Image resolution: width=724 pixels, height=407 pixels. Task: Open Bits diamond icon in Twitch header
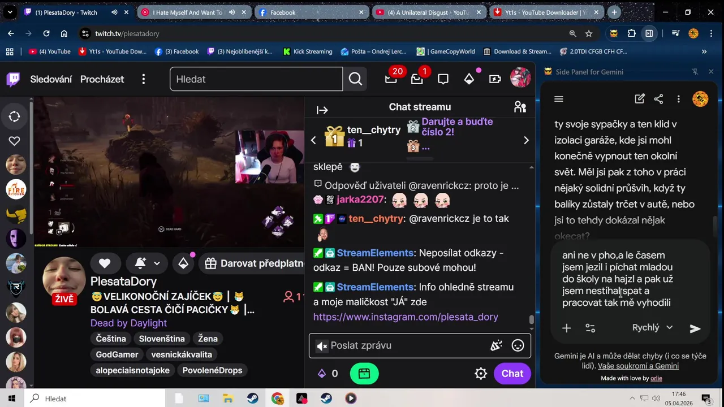point(469,79)
